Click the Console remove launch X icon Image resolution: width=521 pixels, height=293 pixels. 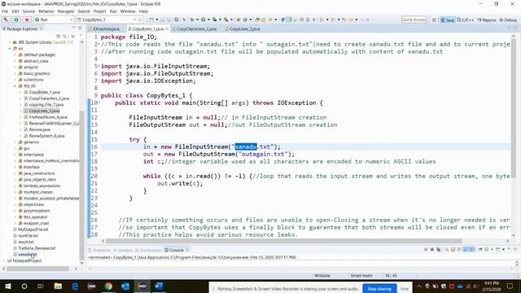[432, 250]
